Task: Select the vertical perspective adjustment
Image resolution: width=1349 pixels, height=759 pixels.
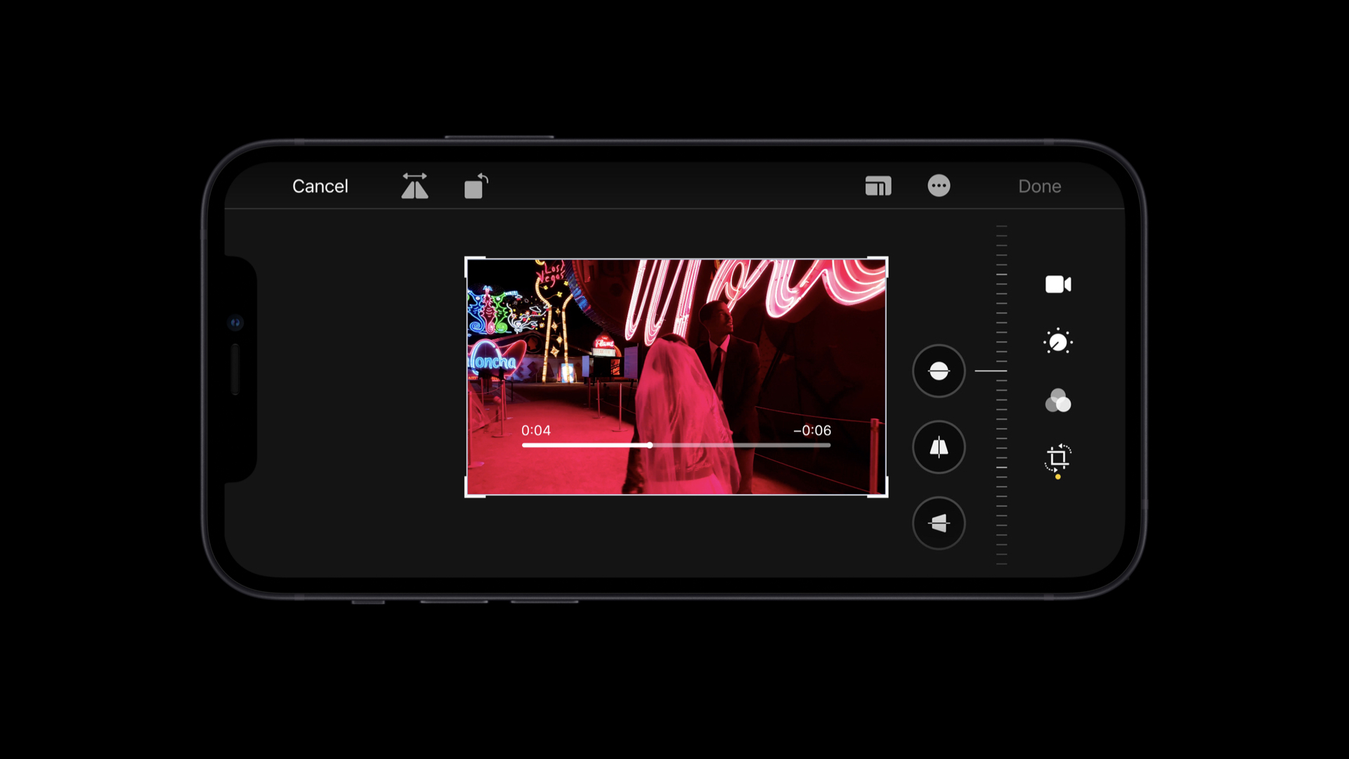Action: [939, 447]
